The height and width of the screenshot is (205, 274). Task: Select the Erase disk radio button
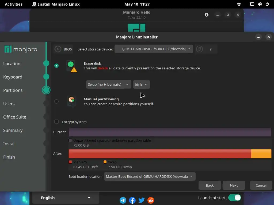(56, 66)
